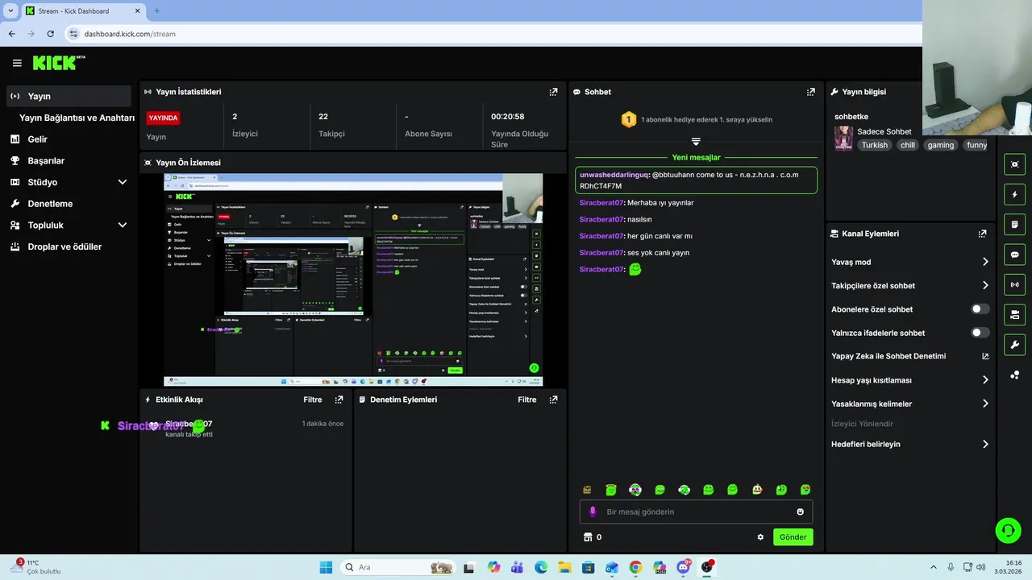The image size is (1032, 580).
Task: Open the Denetleme sidebar item
Action: tap(69, 204)
